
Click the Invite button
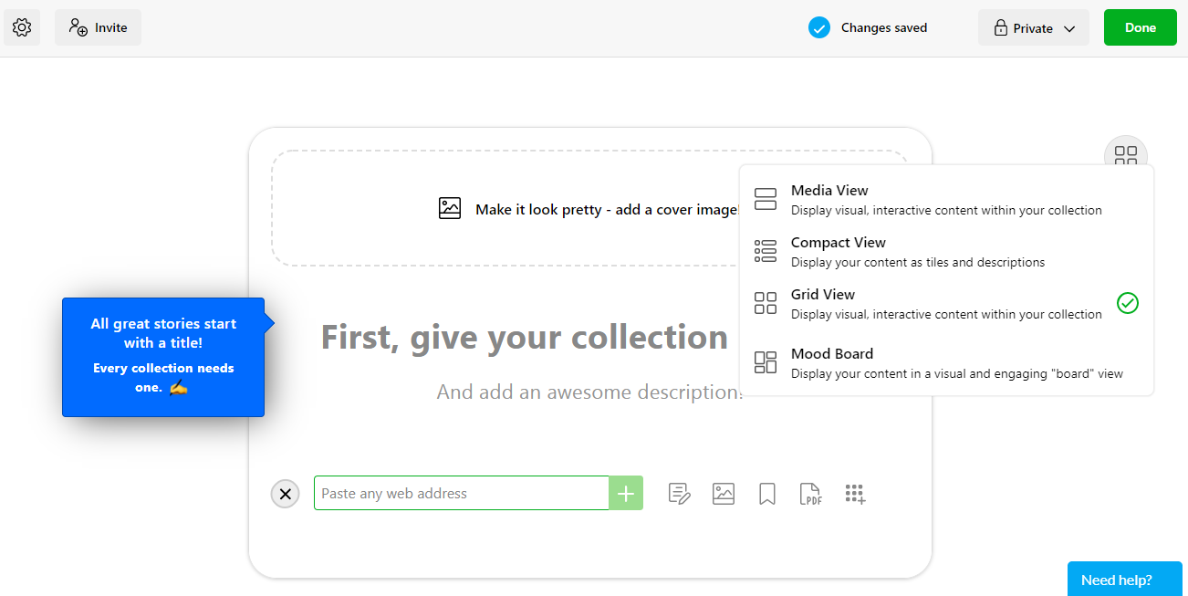pyautogui.click(x=98, y=27)
